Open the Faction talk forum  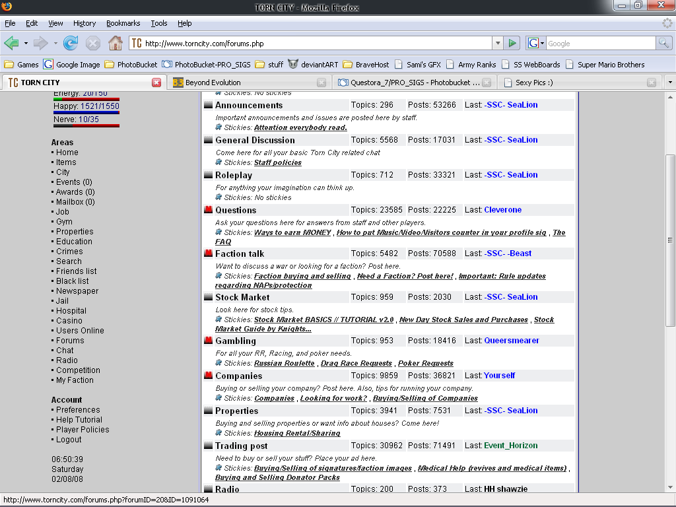click(239, 253)
